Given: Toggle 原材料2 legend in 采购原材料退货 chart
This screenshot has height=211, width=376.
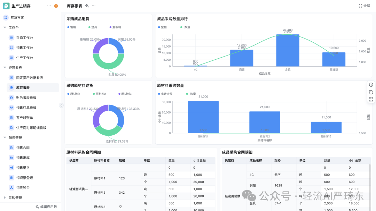Looking at the screenshot, I should tap(100, 94).
